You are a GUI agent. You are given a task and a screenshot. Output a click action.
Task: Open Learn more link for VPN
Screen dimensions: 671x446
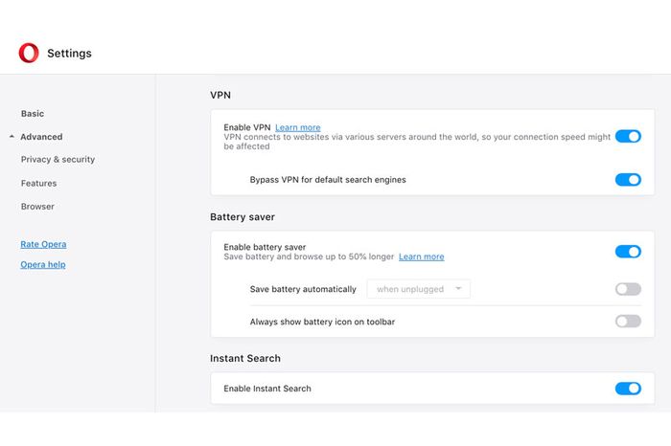tap(298, 127)
